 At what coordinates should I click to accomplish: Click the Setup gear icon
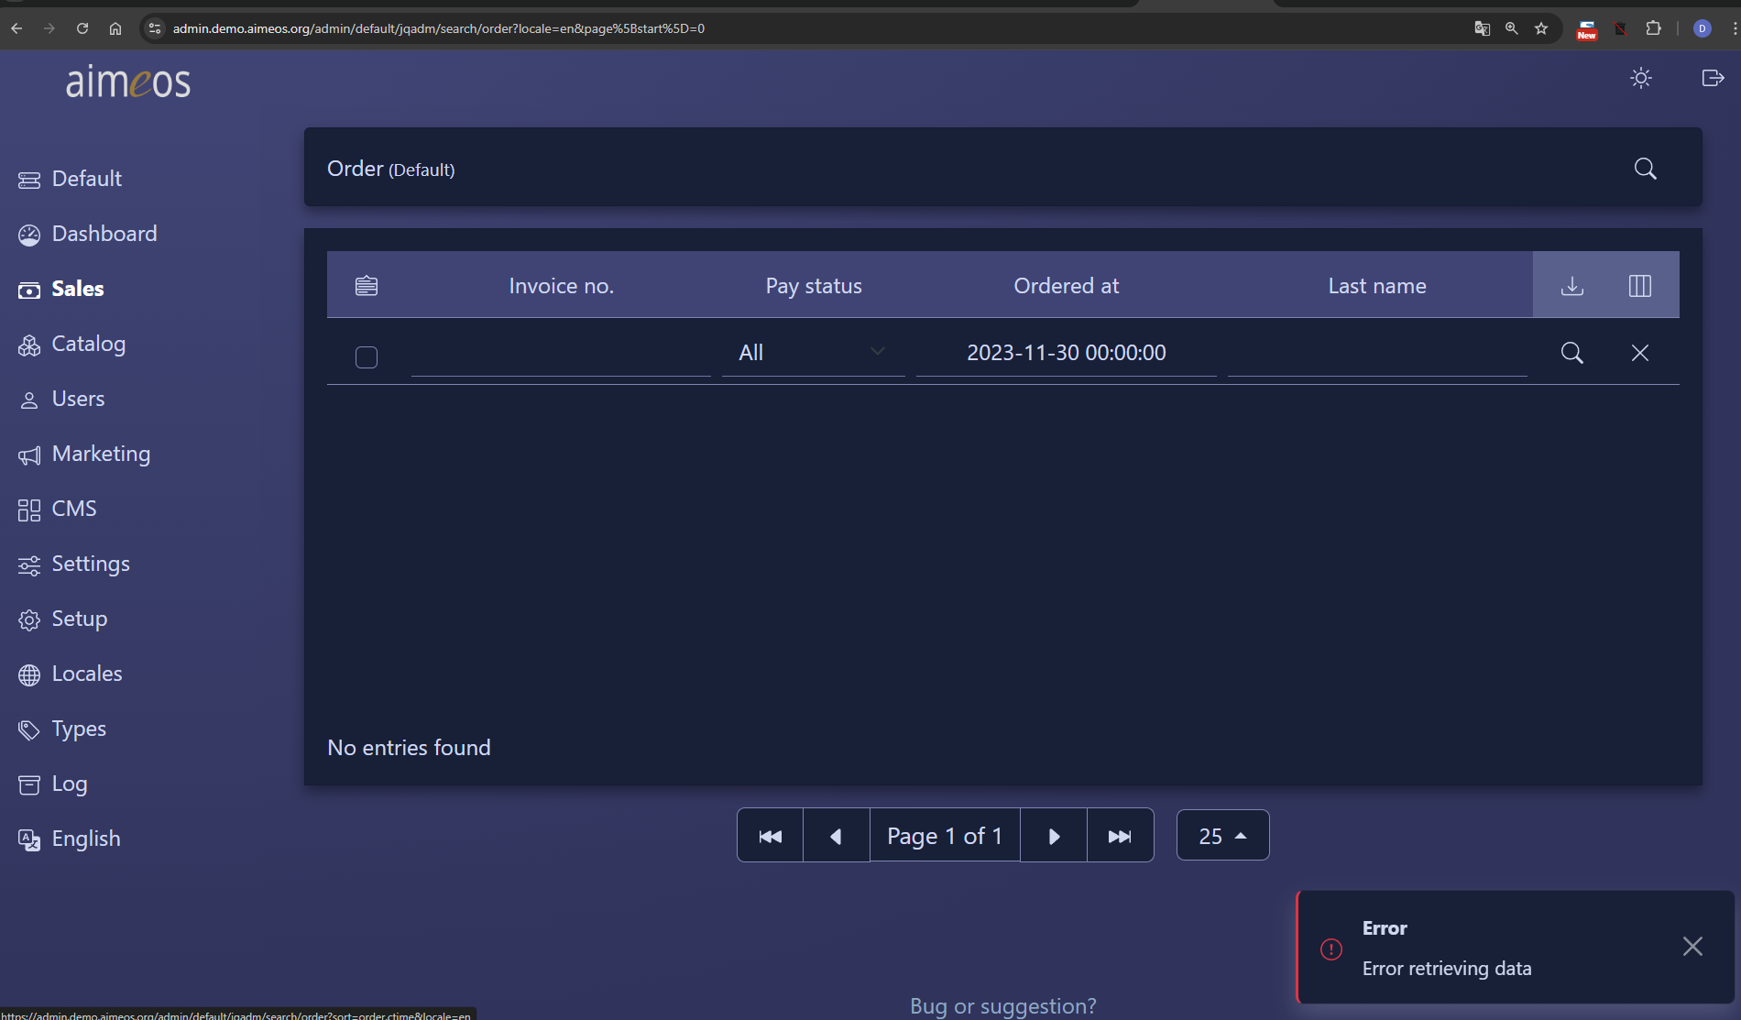tap(29, 620)
